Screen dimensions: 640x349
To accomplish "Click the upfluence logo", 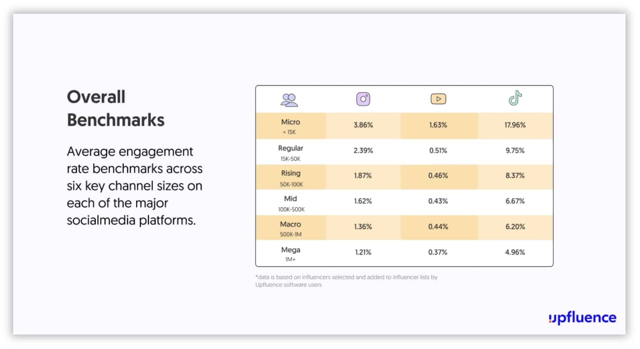I will (582, 318).
